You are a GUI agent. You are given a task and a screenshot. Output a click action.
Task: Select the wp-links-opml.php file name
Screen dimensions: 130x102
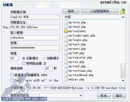point(82,36)
